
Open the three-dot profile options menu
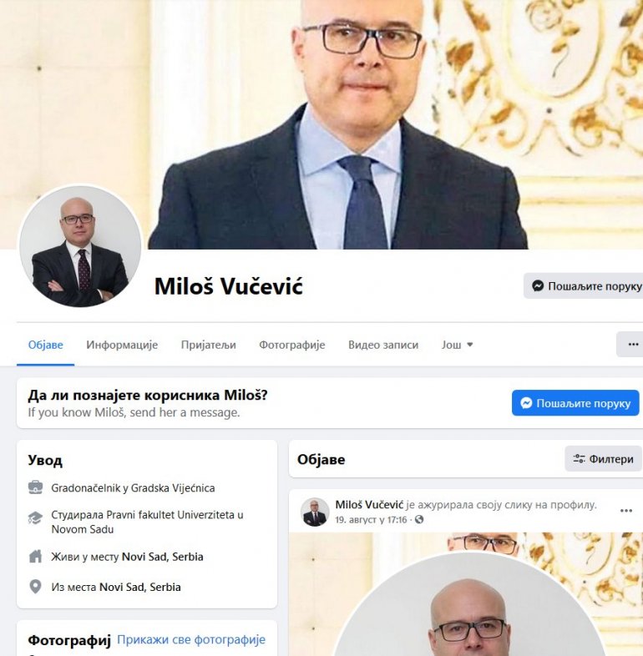[x=632, y=345]
